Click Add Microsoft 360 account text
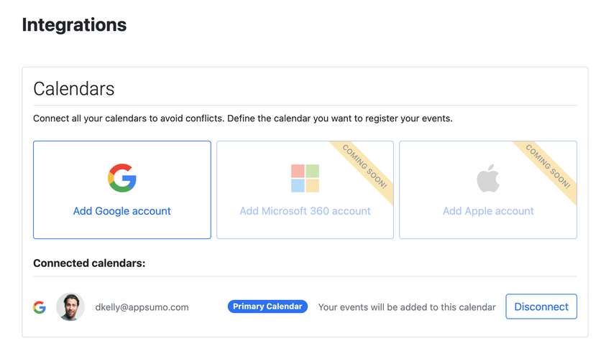This screenshot has width=611, height=356. point(305,211)
